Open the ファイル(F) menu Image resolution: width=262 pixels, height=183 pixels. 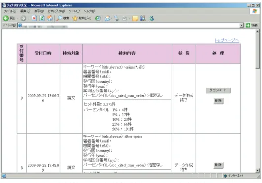coord(10,11)
